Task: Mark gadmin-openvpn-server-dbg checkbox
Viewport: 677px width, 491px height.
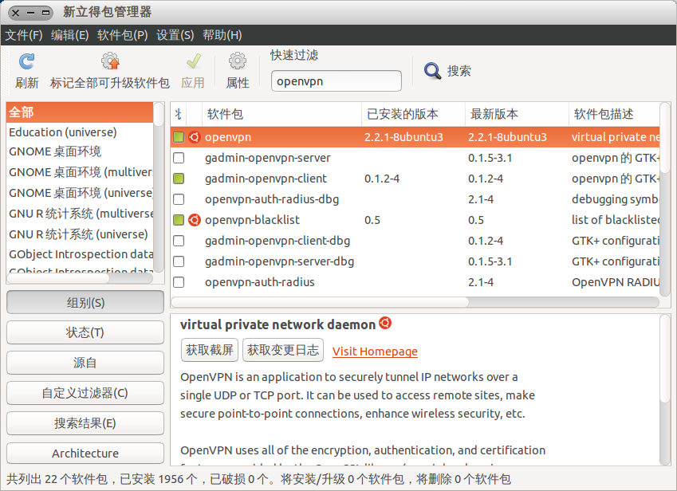Action: tap(179, 261)
